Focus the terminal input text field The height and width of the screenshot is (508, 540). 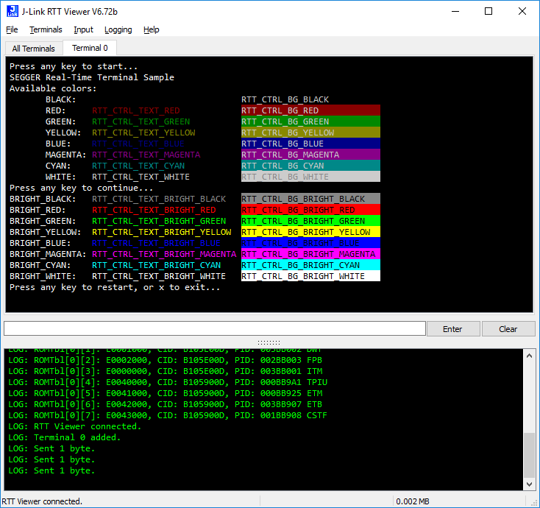[214, 328]
